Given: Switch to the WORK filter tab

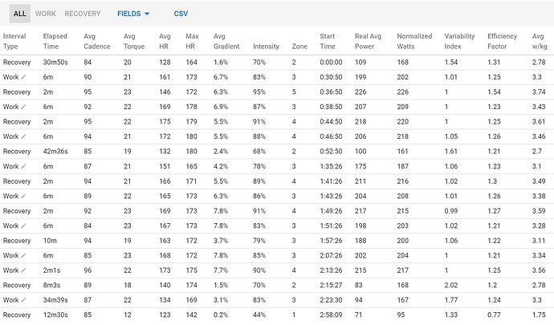Looking at the screenshot, I should [x=45, y=14].
